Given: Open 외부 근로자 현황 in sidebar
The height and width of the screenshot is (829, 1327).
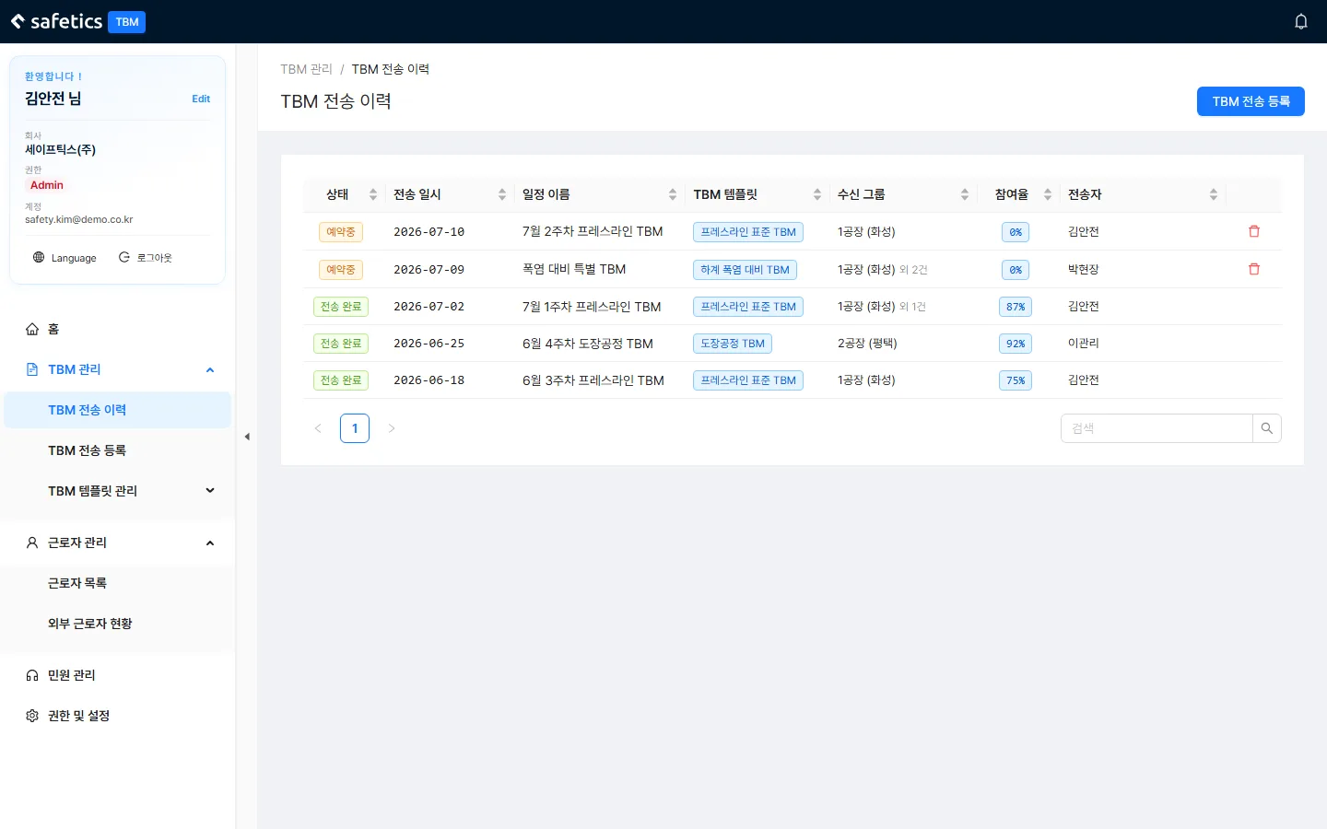Looking at the screenshot, I should pos(118,624).
